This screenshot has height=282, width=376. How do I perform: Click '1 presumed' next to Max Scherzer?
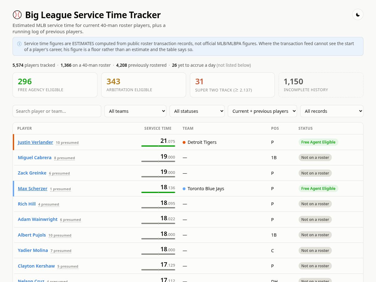(60, 189)
